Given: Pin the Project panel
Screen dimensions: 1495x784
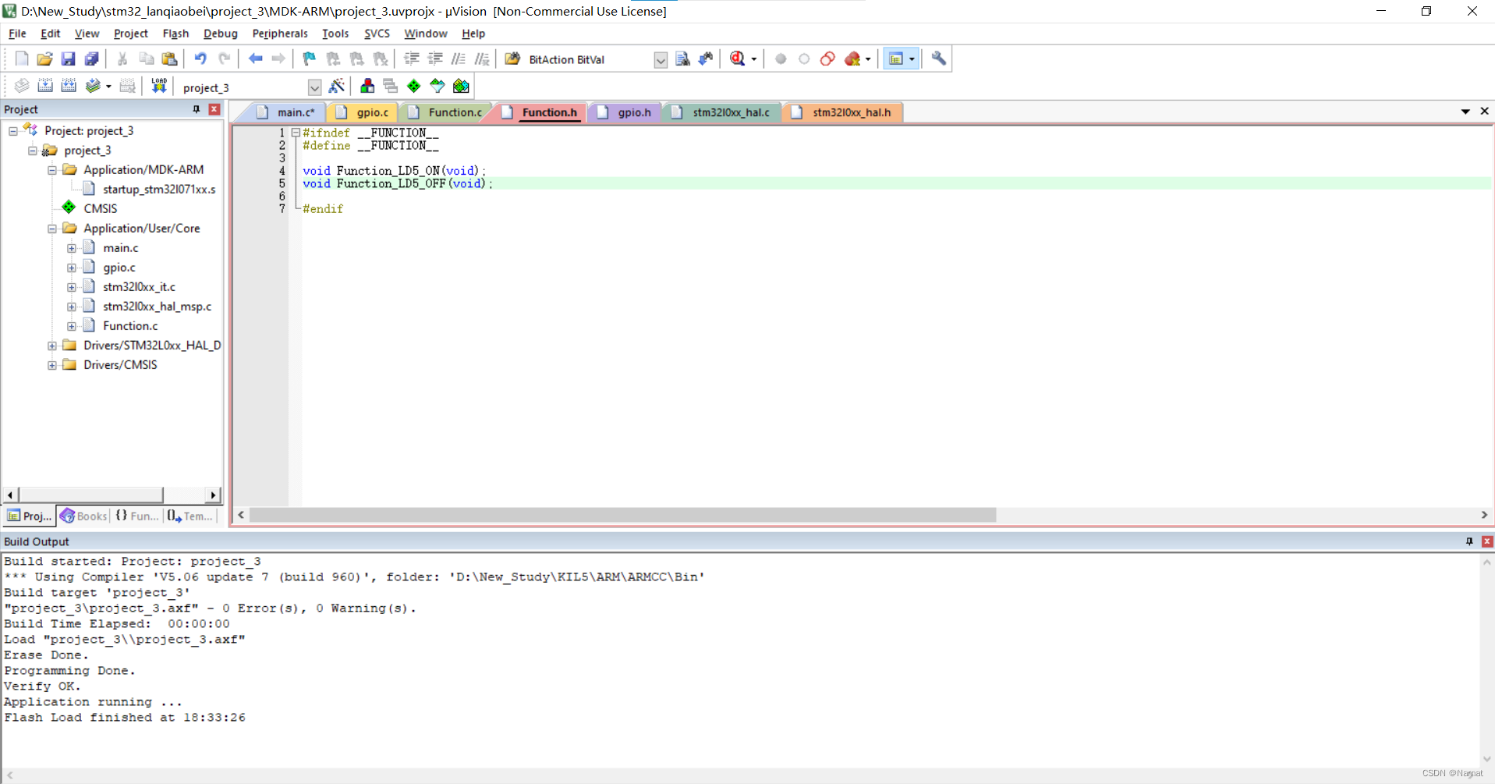Looking at the screenshot, I should (x=197, y=109).
